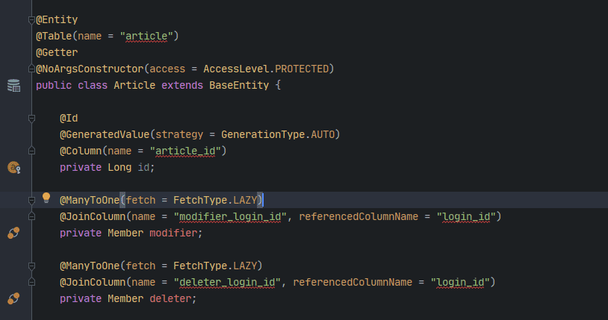
Task: Click the modifier field name
Action: click(173, 233)
